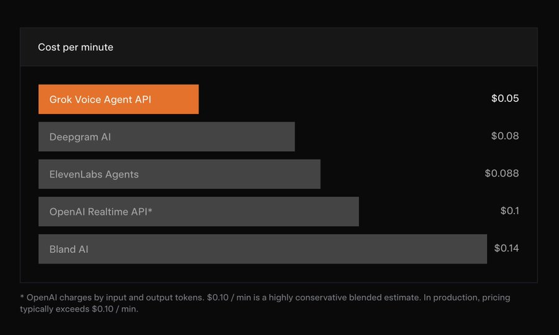Click the $0.08 price value
The width and height of the screenshot is (559, 335).
point(505,136)
